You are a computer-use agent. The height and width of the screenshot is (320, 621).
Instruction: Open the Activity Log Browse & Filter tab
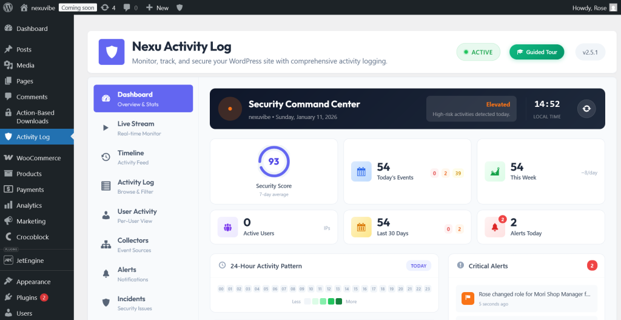pyautogui.click(x=143, y=186)
